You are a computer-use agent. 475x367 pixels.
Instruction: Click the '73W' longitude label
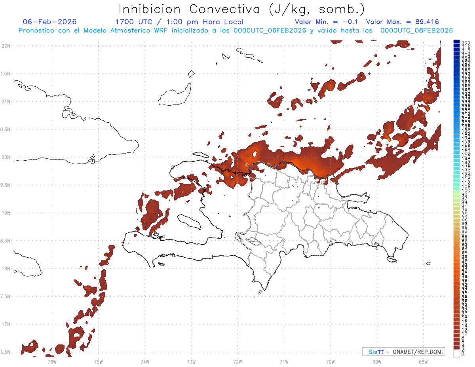click(191, 361)
